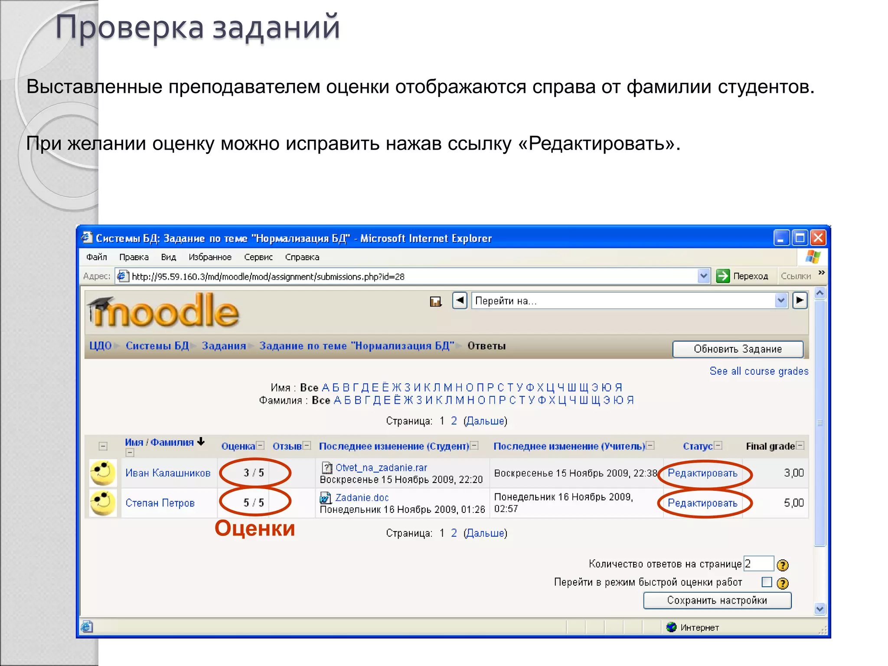
Task: Open the Правка menu
Action: pos(134,257)
